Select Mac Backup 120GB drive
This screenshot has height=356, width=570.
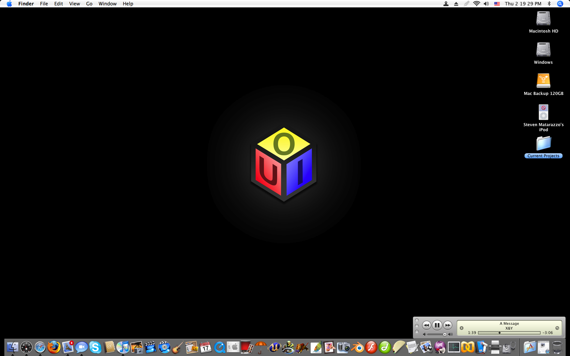tap(543, 84)
